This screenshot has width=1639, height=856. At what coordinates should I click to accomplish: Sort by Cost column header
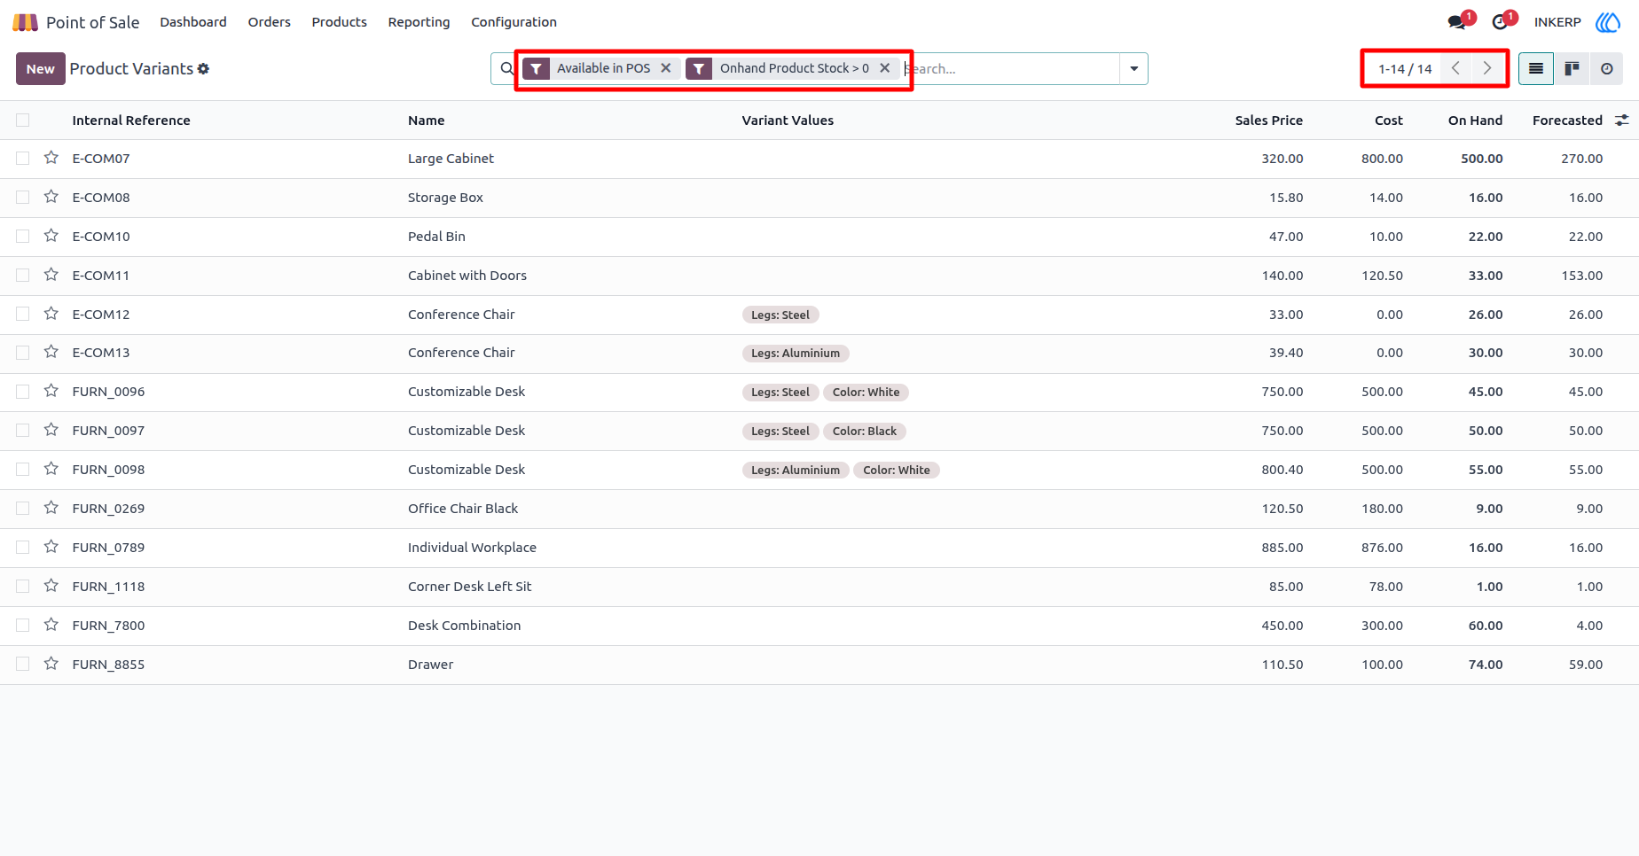pos(1389,121)
